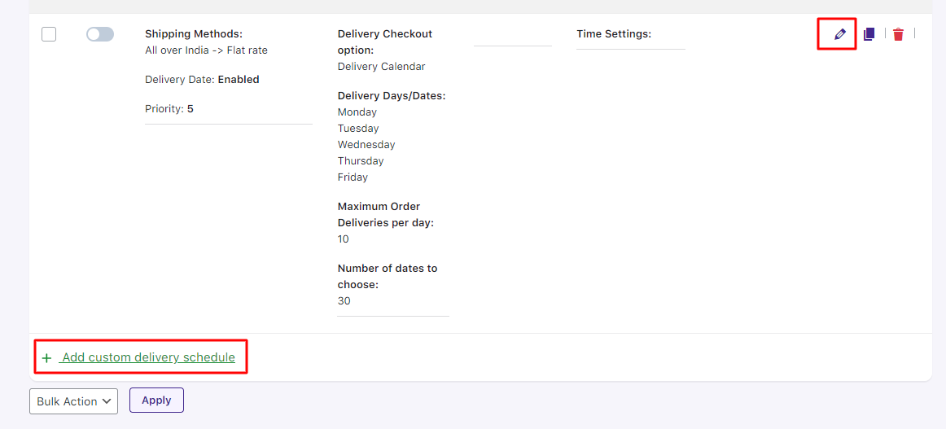Click the Delivery Calendar text
946x429 pixels.
click(x=381, y=67)
